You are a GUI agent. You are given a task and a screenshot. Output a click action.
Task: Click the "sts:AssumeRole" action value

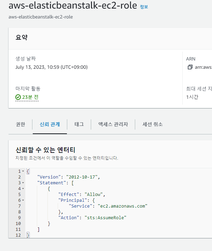(x=105, y=218)
